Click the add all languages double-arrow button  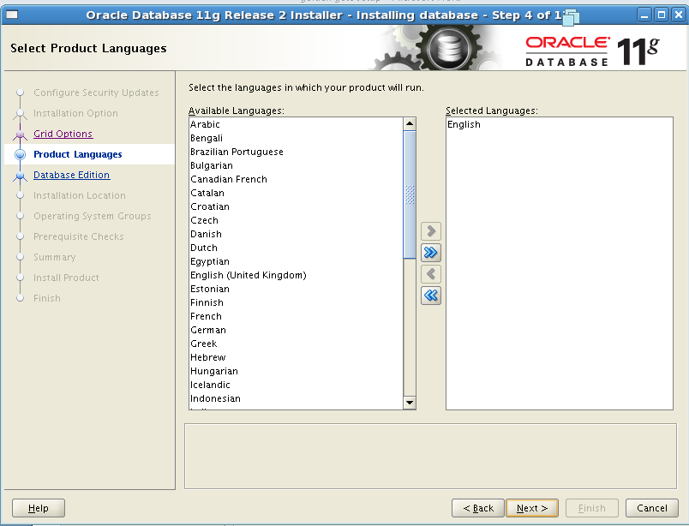(430, 253)
